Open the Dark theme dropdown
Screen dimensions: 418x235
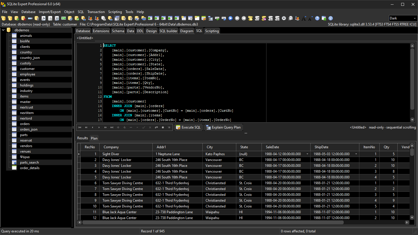tap(415, 18)
